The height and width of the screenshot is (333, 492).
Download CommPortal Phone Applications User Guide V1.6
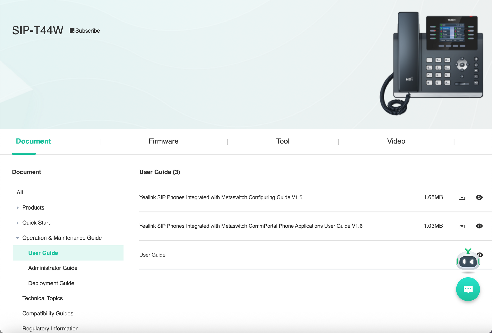tap(462, 226)
